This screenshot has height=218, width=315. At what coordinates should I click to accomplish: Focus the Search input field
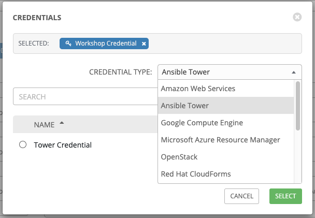[85, 96]
